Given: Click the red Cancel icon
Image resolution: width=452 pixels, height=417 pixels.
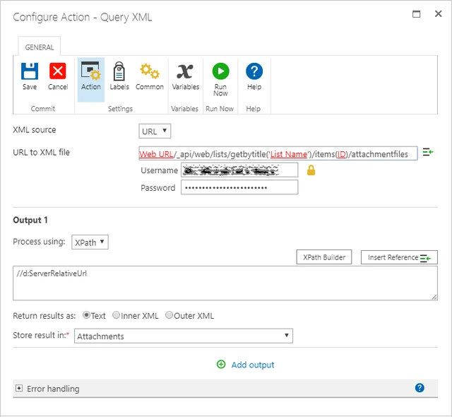Looking at the screenshot, I should point(58,71).
